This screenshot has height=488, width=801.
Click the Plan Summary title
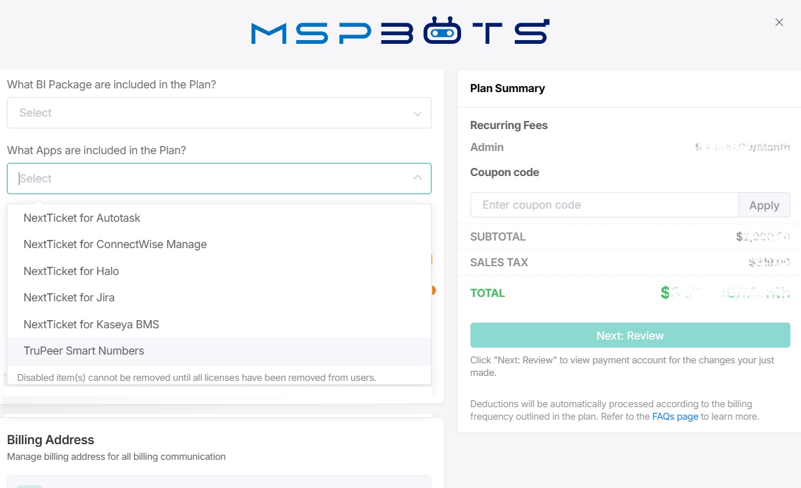point(507,88)
